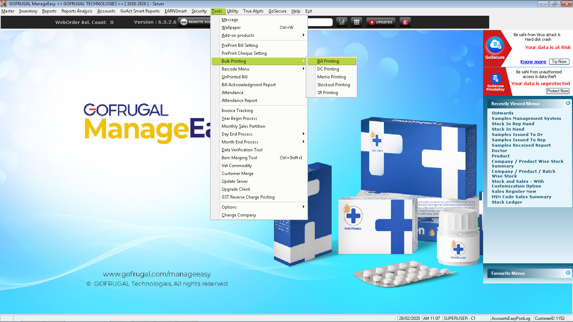Select UnPrinted Bill menu entry
The height and width of the screenshot is (322, 573).
260,77
